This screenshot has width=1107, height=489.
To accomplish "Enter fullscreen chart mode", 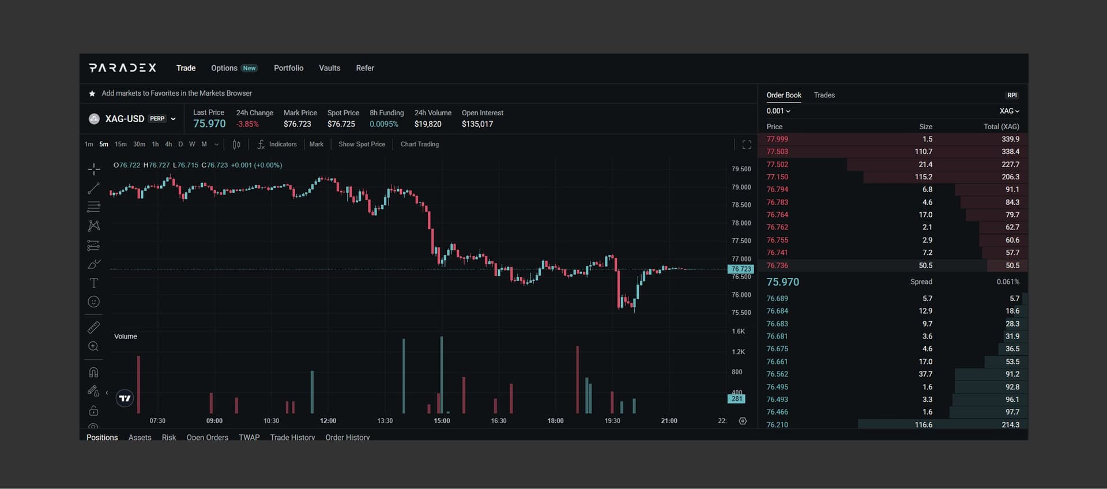I will 747,145.
